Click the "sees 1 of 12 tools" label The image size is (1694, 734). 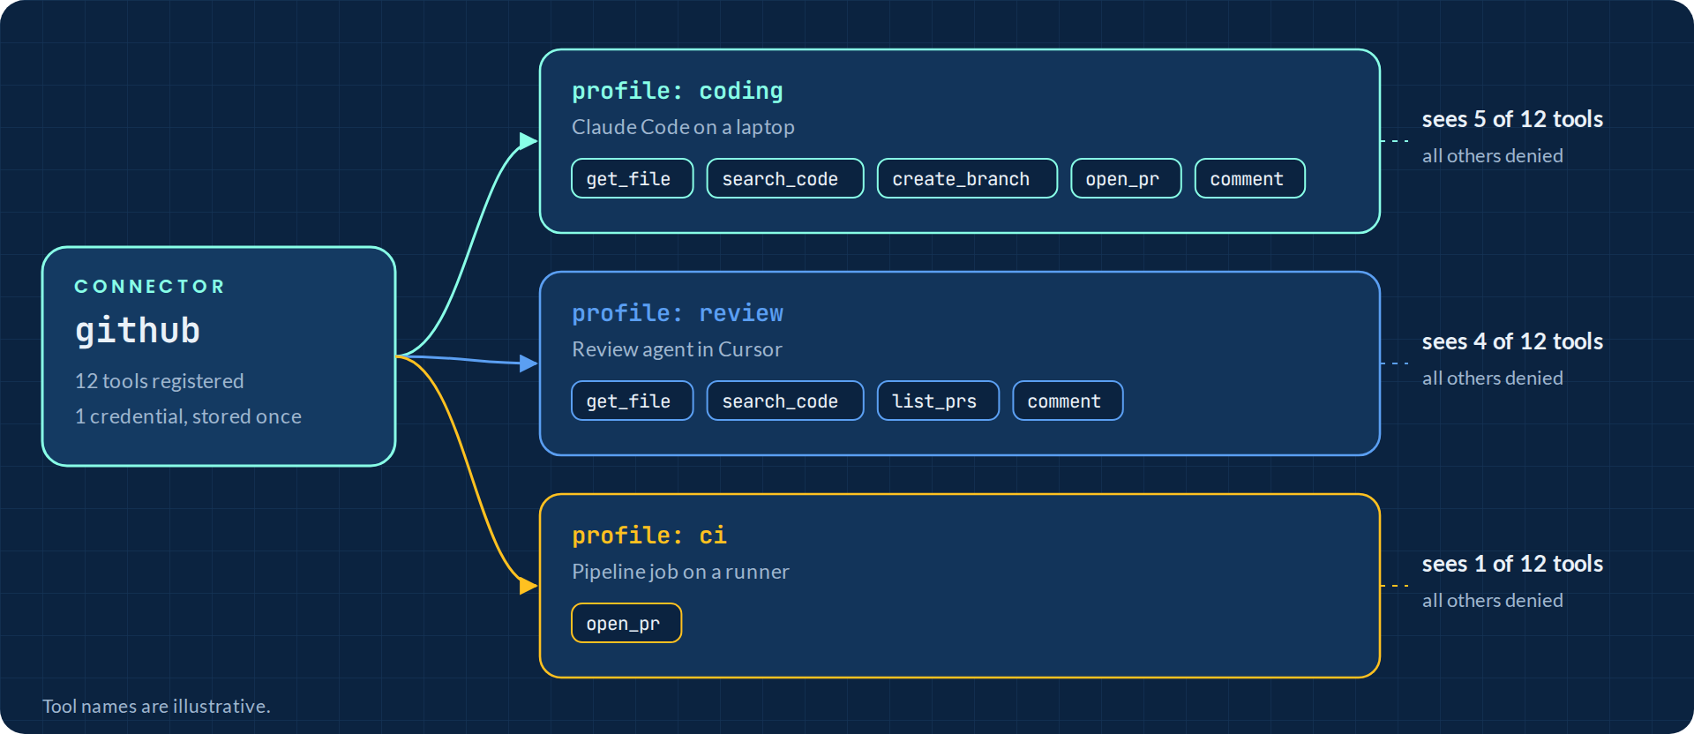pos(1512,564)
